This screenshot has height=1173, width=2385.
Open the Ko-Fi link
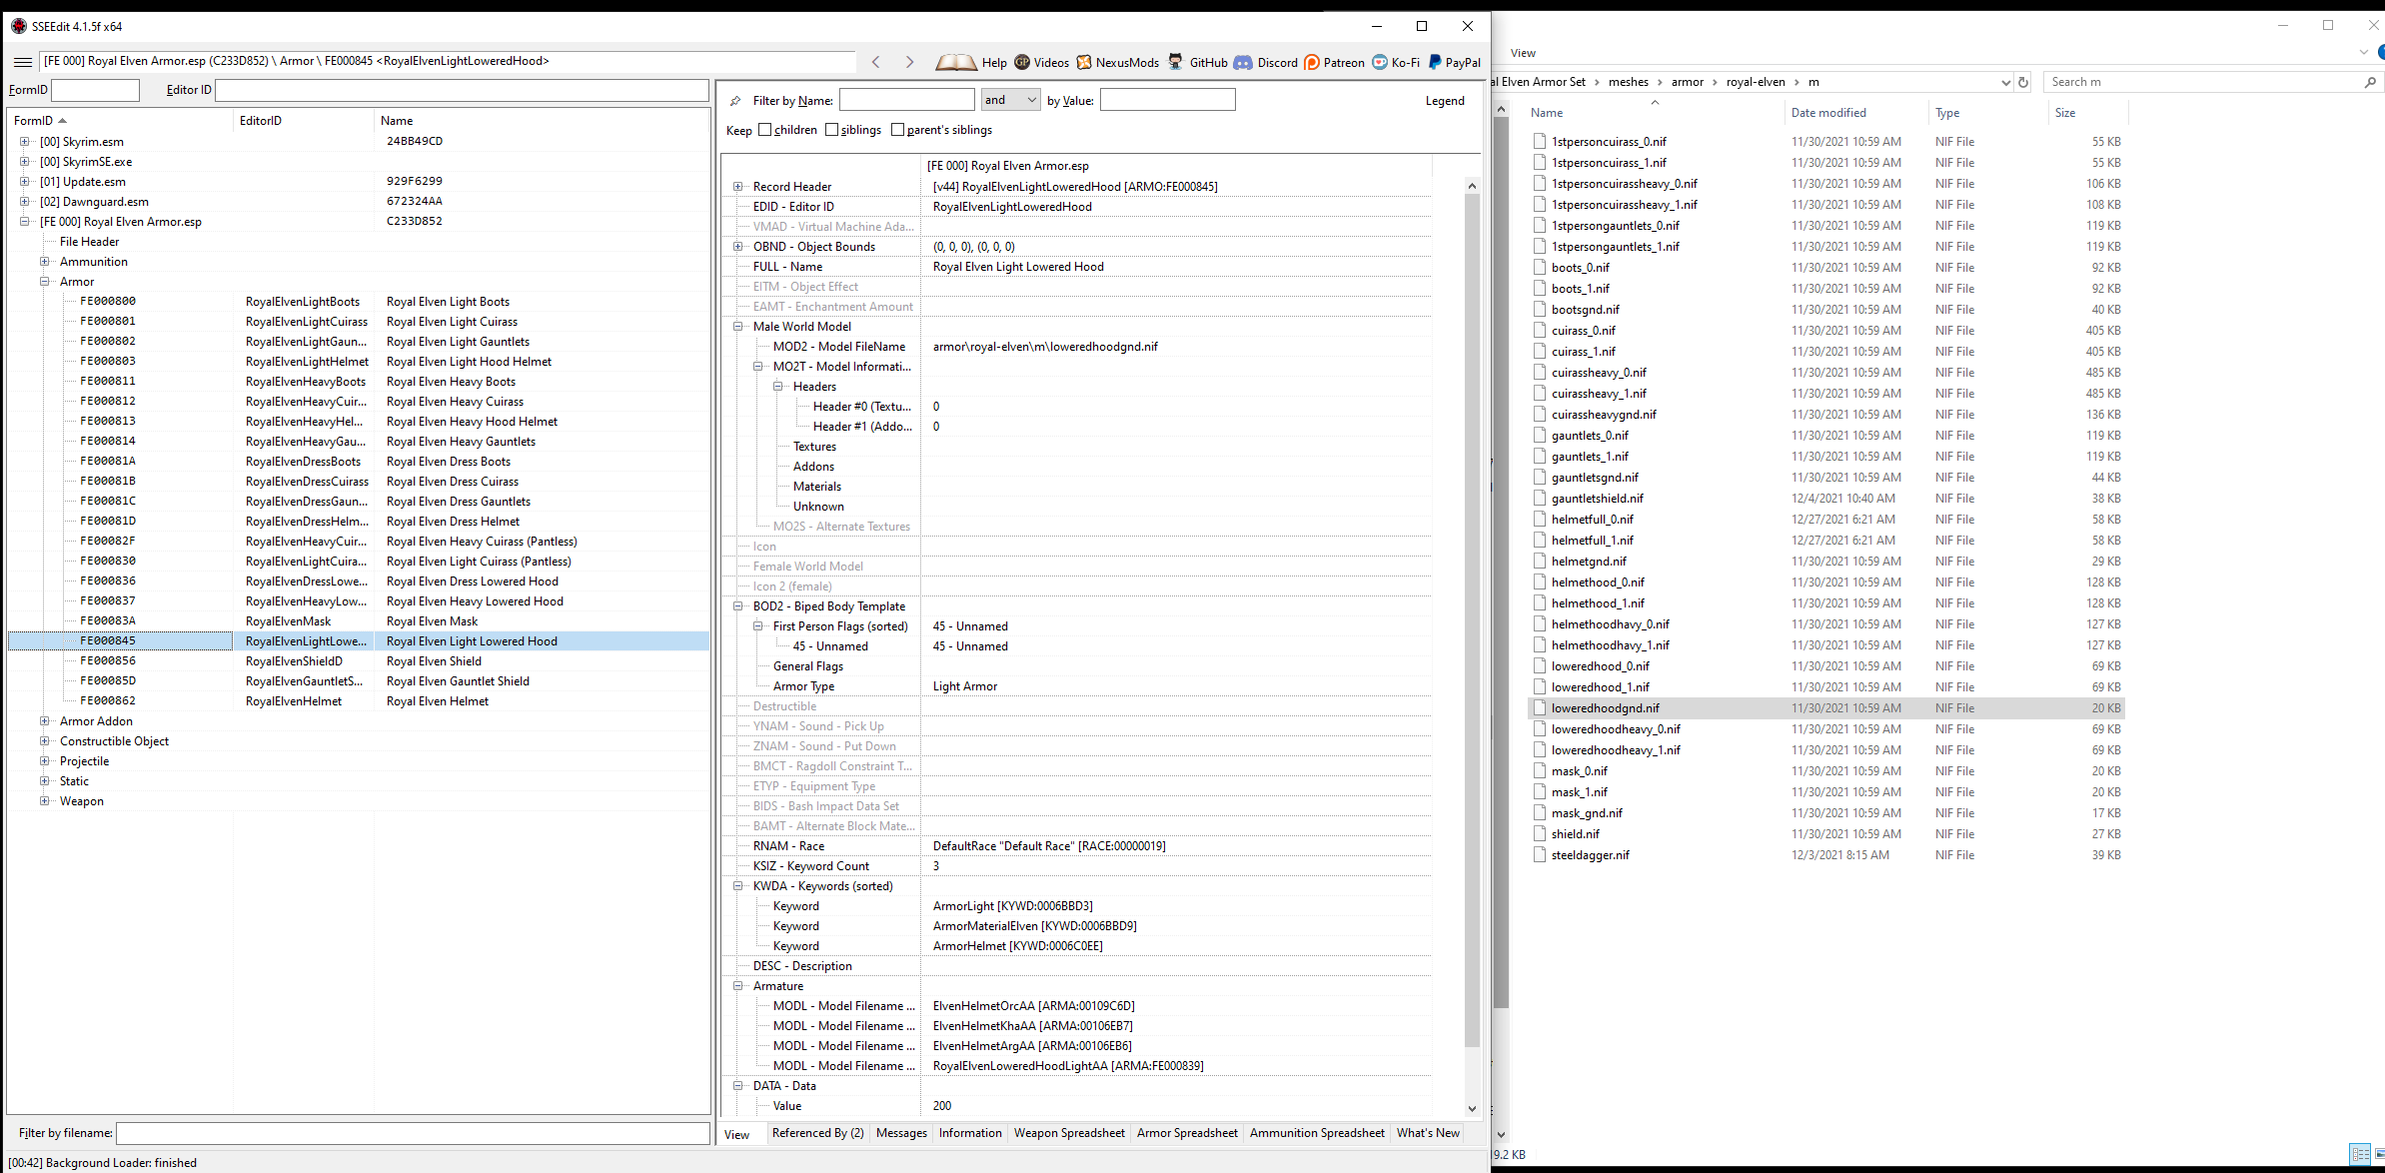point(1396,62)
